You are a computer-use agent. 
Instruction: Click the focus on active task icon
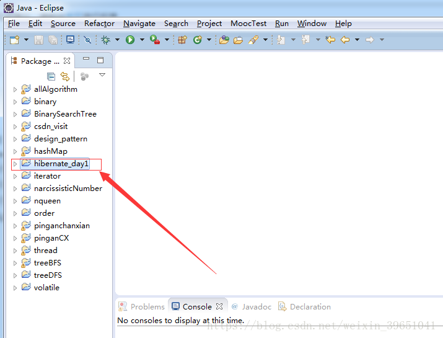pyautogui.click(x=84, y=76)
